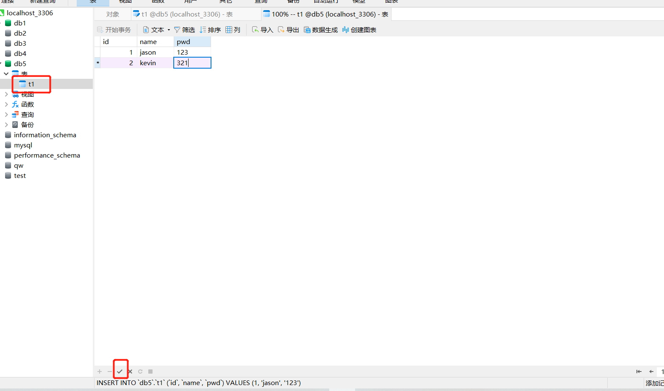Go to the first page of records
Image resolution: width=664 pixels, height=391 pixels.
[x=639, y=372]
